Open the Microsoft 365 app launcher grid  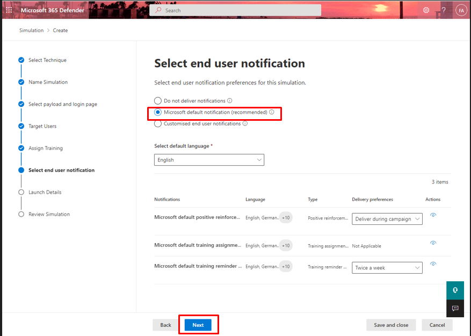(x=8, y=9)
